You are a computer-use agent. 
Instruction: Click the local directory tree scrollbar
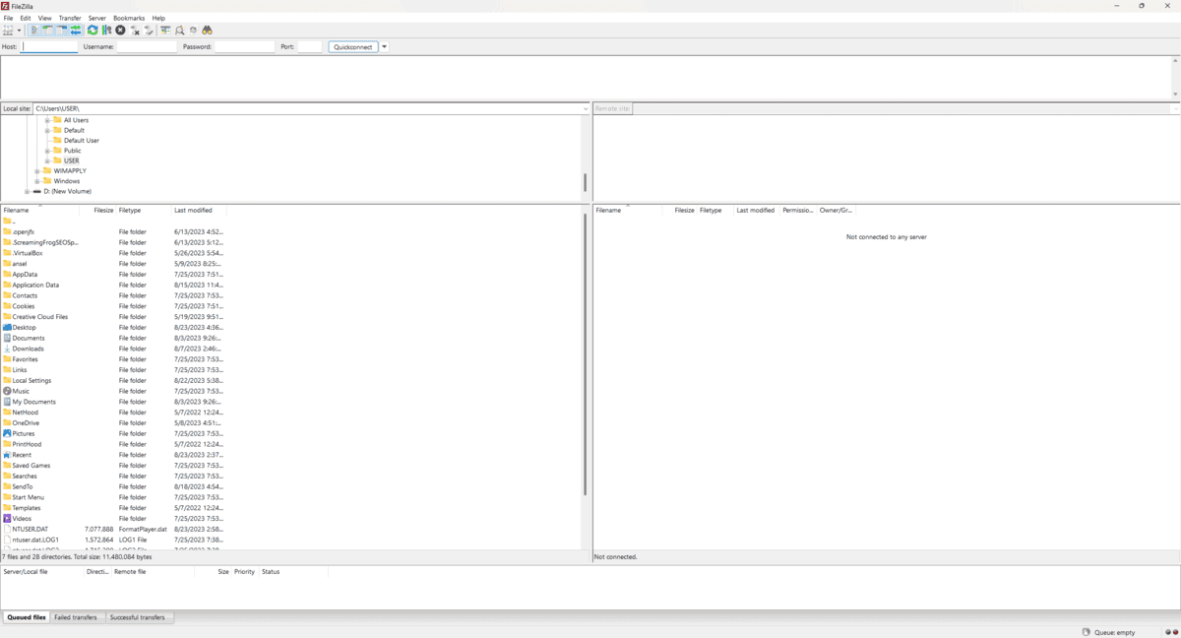(x=586, y=182)
